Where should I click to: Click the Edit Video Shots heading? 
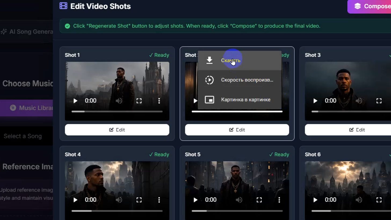(x=100, y=6)
